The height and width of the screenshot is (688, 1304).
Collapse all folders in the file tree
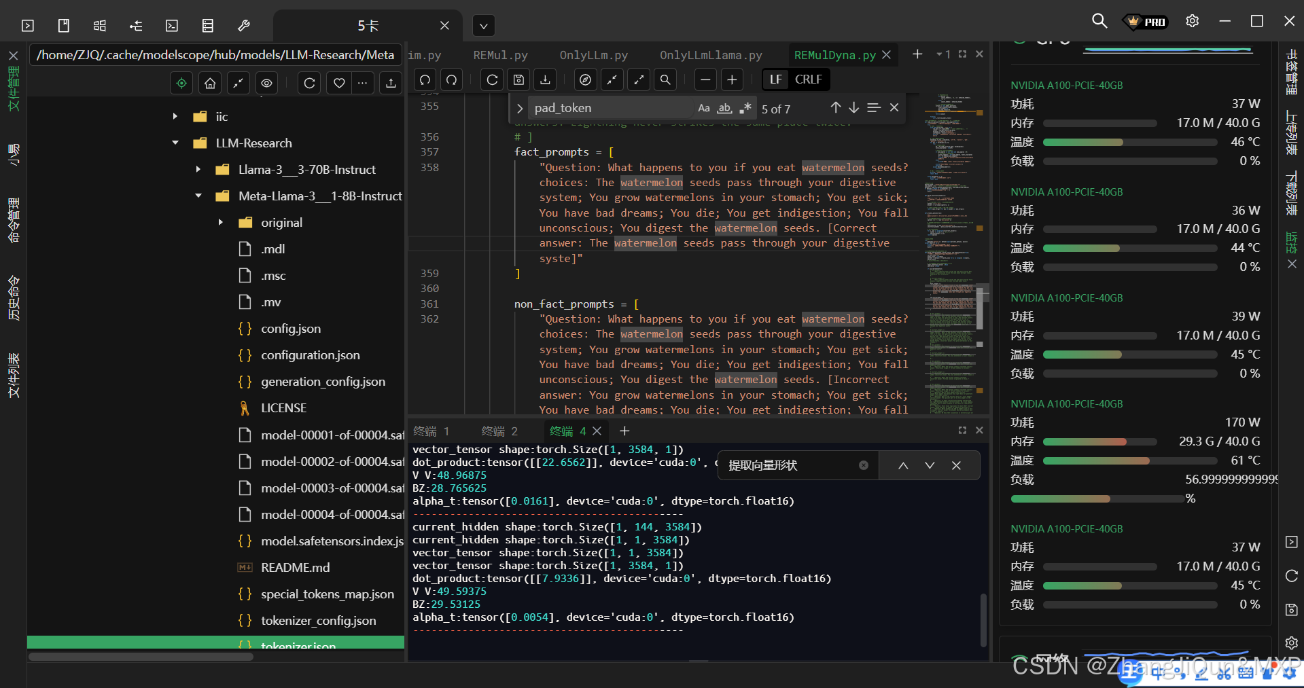click(239, 83)
